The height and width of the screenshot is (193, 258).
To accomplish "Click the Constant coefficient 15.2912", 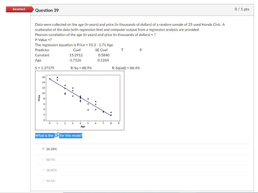I will pos(77,55).
